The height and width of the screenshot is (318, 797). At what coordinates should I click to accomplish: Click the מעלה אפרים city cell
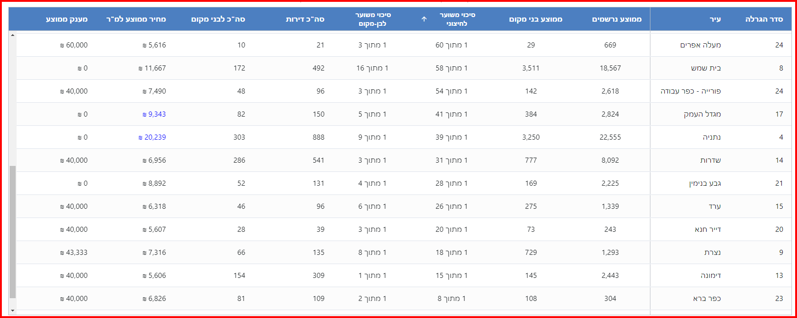coord(700,45)
